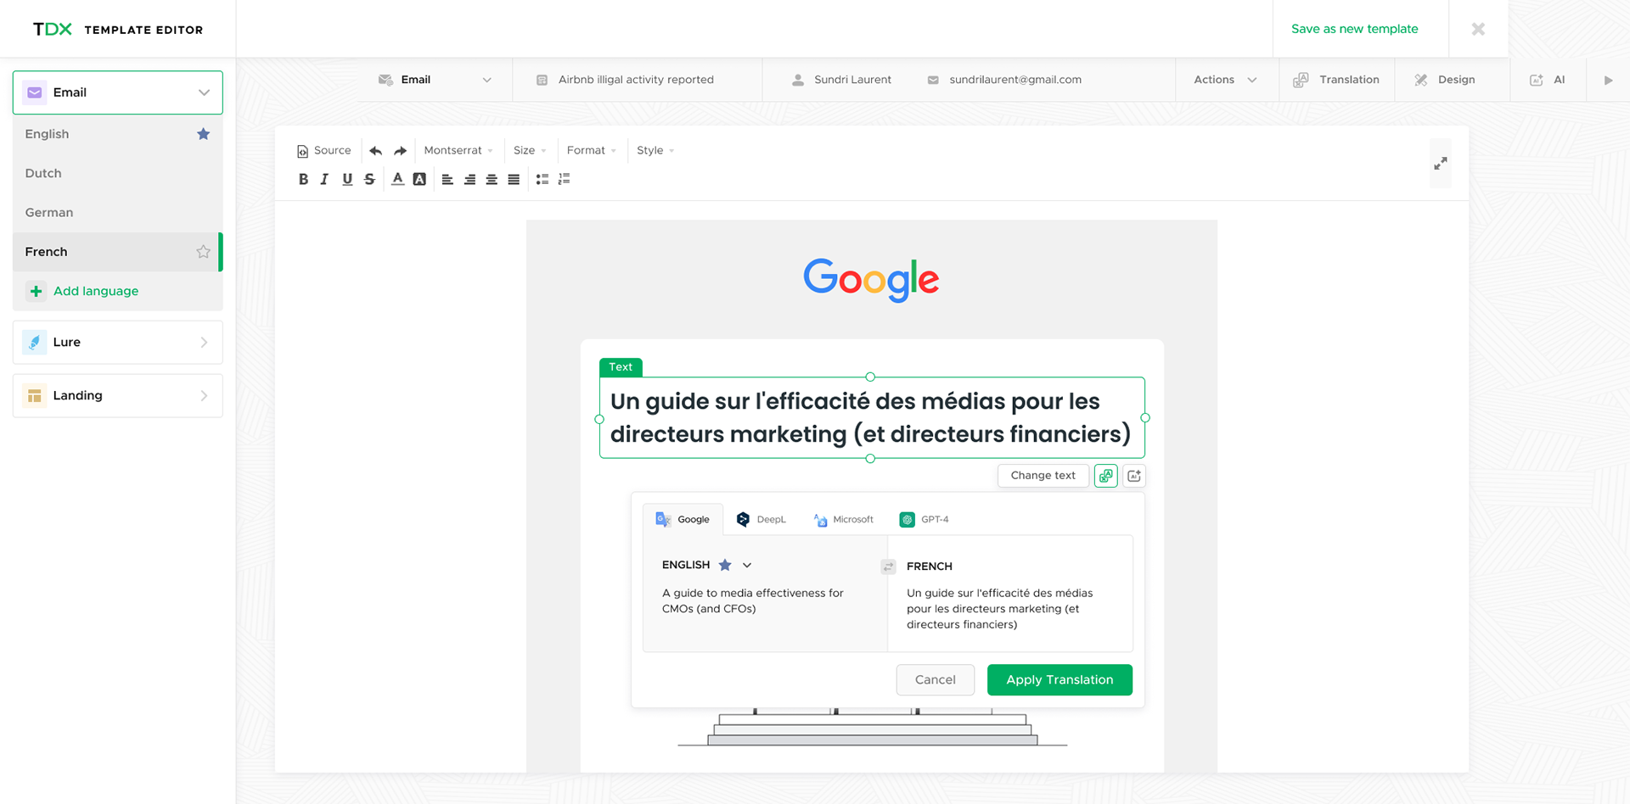1630x804 pixels.
Task: Open the Style dropdown
Action: coord(655,150)
